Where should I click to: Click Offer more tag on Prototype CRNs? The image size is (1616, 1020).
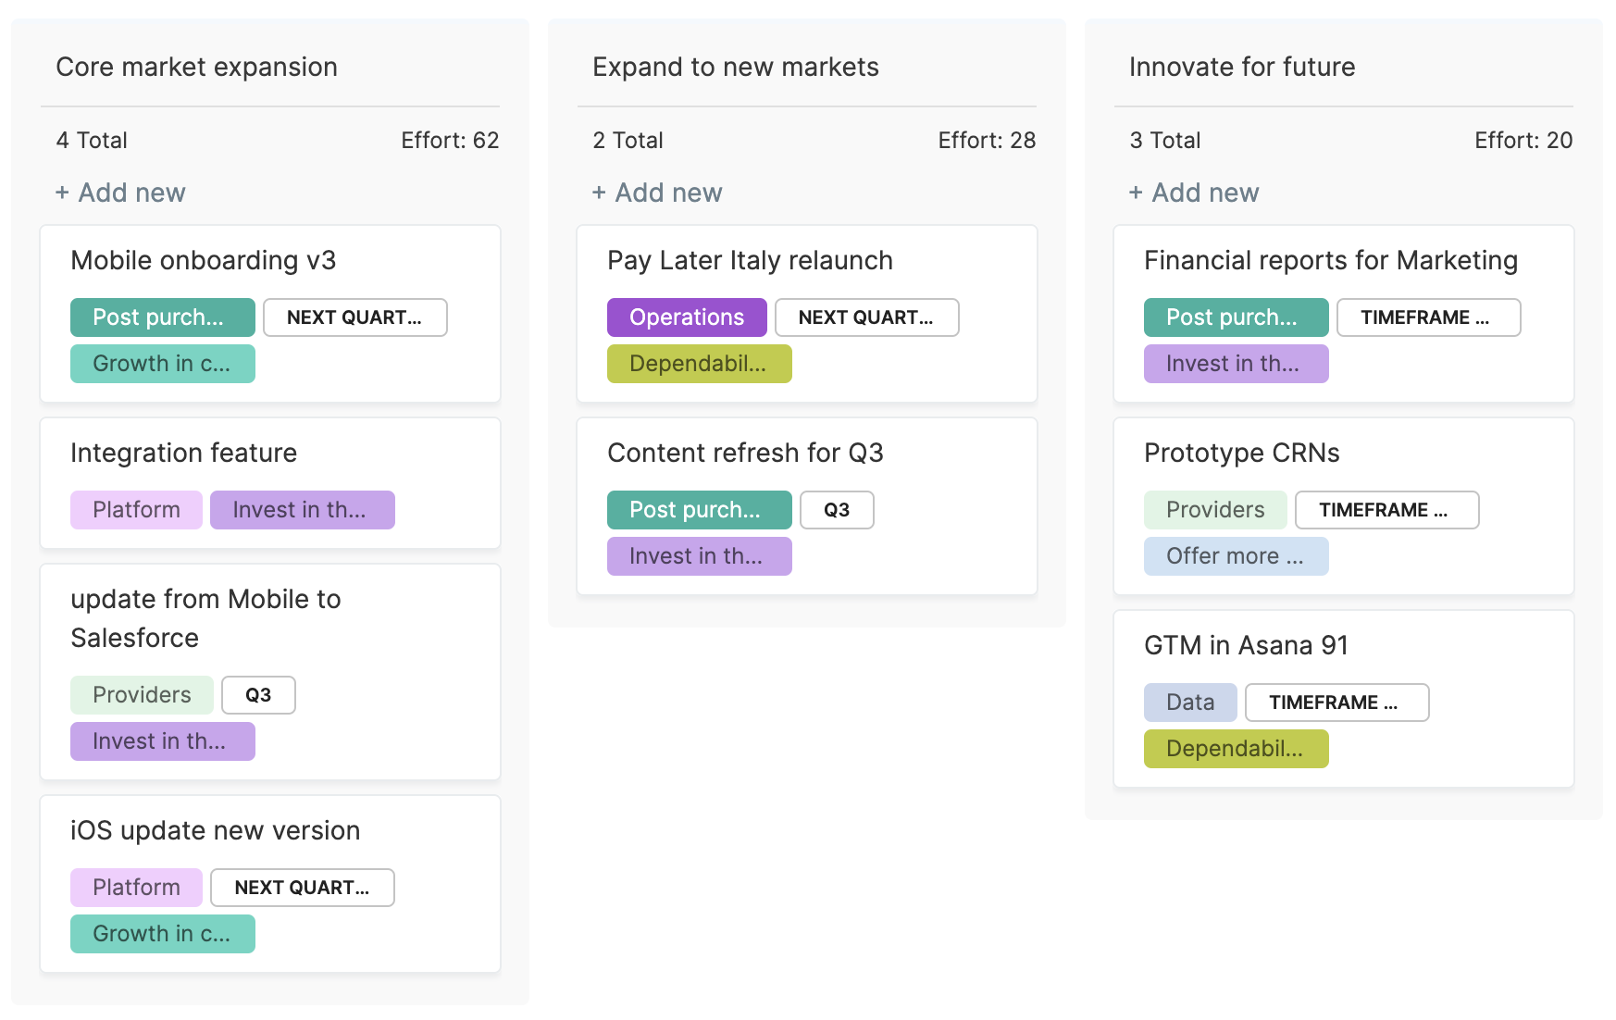click(1237, 556)
